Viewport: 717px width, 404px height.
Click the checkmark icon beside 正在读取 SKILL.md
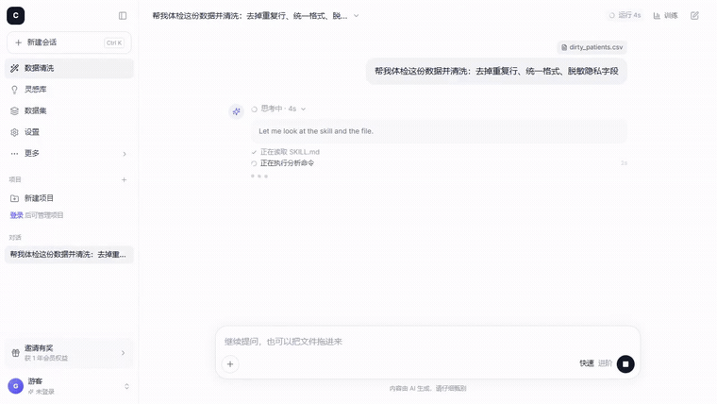click(254, 152)
